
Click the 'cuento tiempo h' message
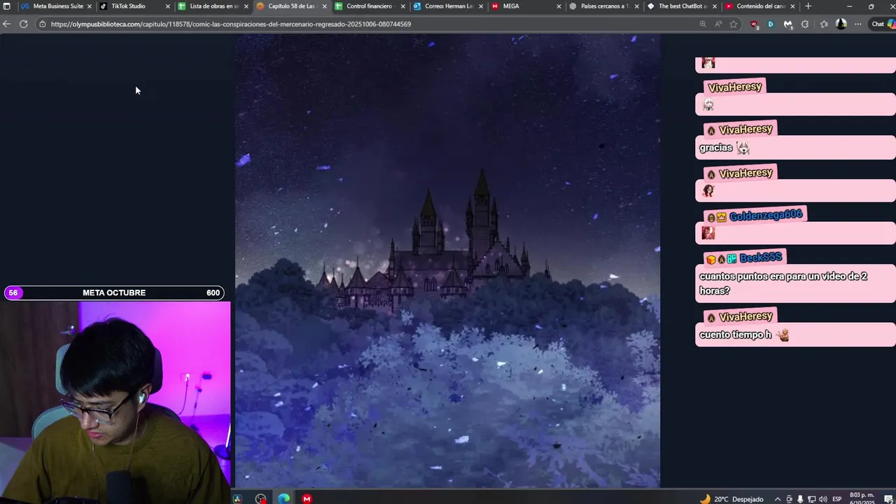pos(795,335)
